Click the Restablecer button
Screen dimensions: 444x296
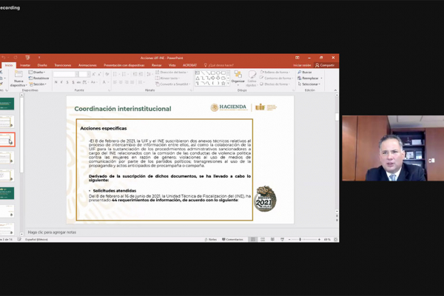click(x=38, y=78)
